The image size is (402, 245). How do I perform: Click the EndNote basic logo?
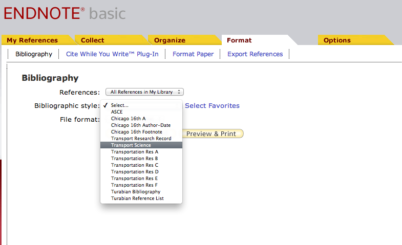point(65,13)
